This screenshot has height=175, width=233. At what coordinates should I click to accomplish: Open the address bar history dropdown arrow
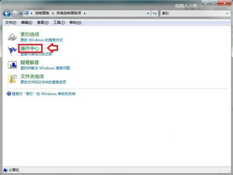pos(148,14)
